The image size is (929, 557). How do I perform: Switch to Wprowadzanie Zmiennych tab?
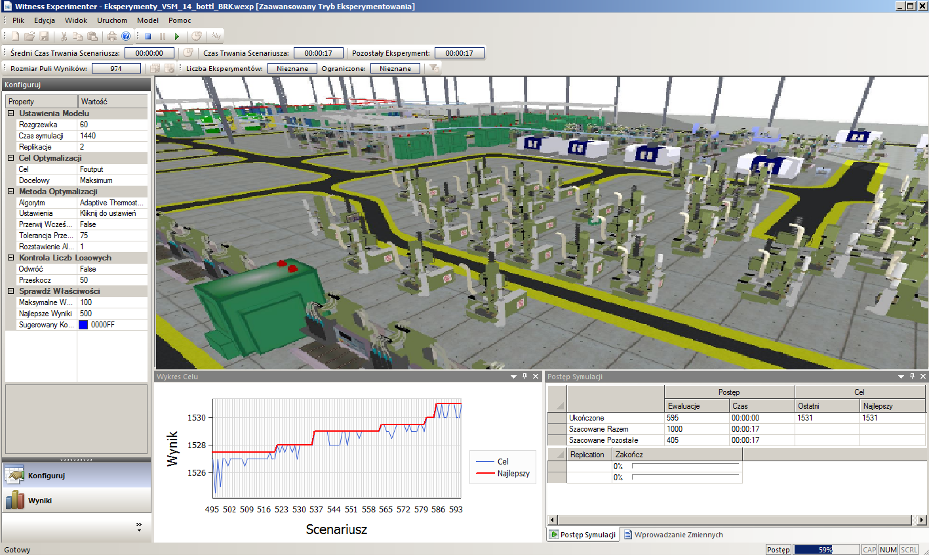(673, 535)
